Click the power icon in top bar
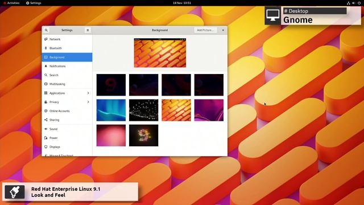 [x=359, y=3]
